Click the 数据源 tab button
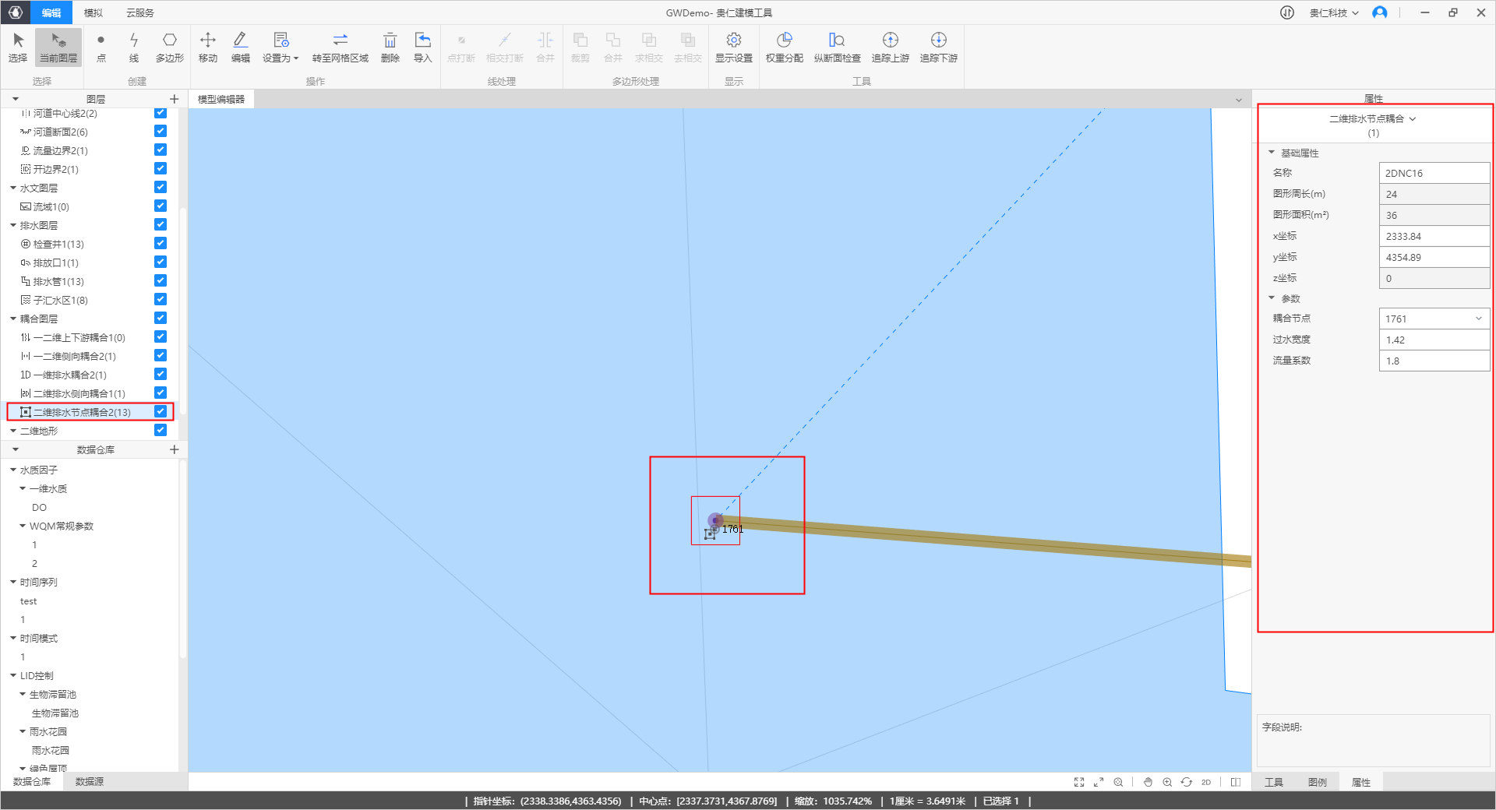Viewport: 1496px width, 810px height. pyautogui.click(x=90, y=781)
